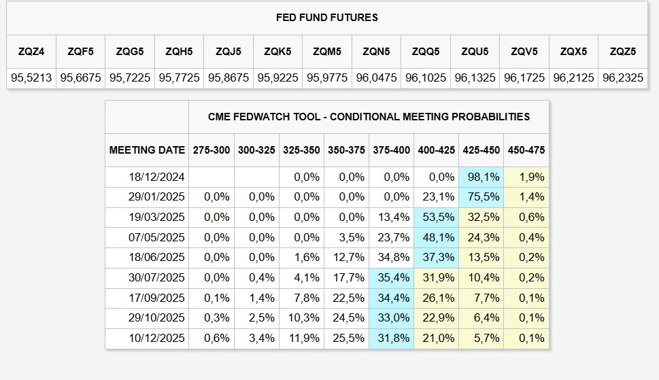Click the ZQZ4 futures column header
Image resolution: width=659 pixels, height=380 pixels.
(x=31, y=51)
